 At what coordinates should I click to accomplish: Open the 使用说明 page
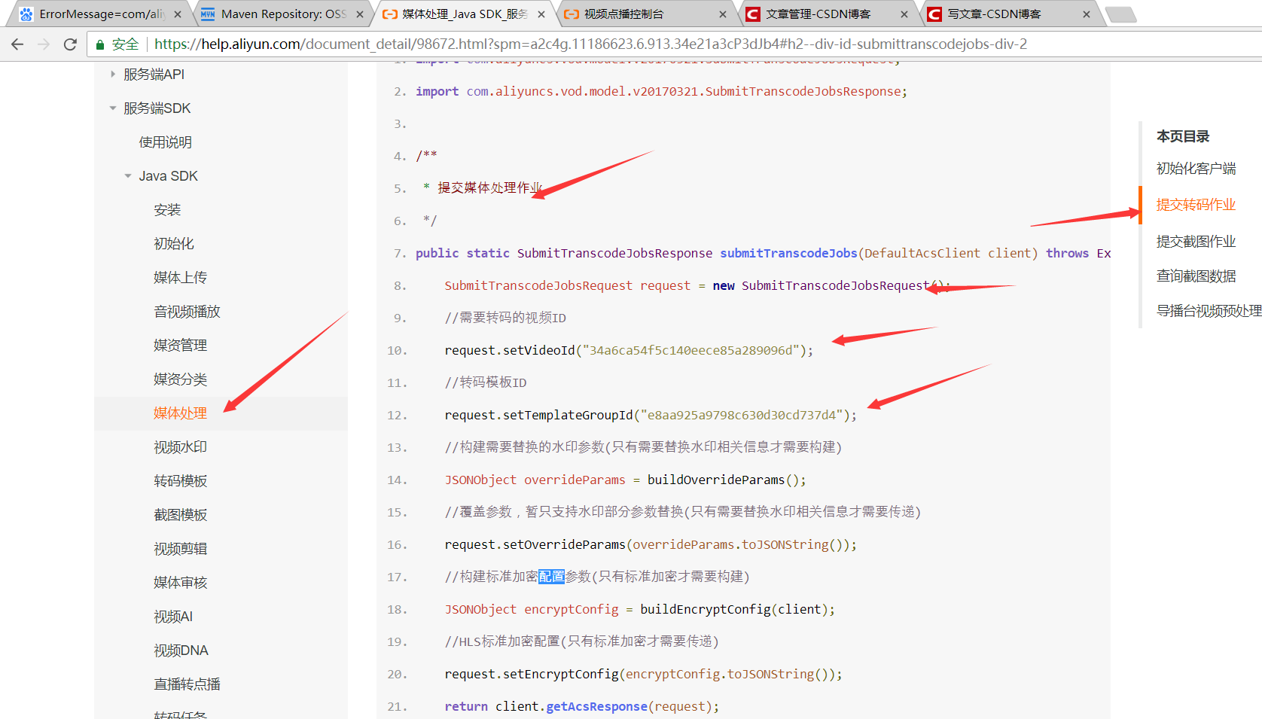166,142
